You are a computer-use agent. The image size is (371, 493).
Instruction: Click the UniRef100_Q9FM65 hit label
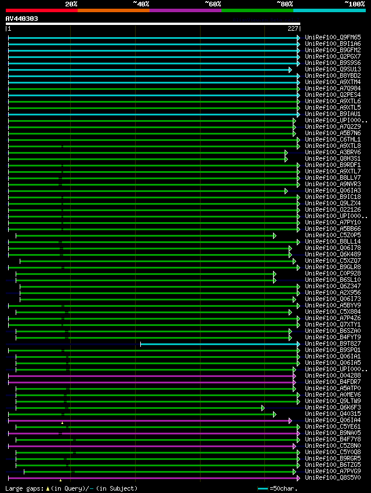(333, 38)
